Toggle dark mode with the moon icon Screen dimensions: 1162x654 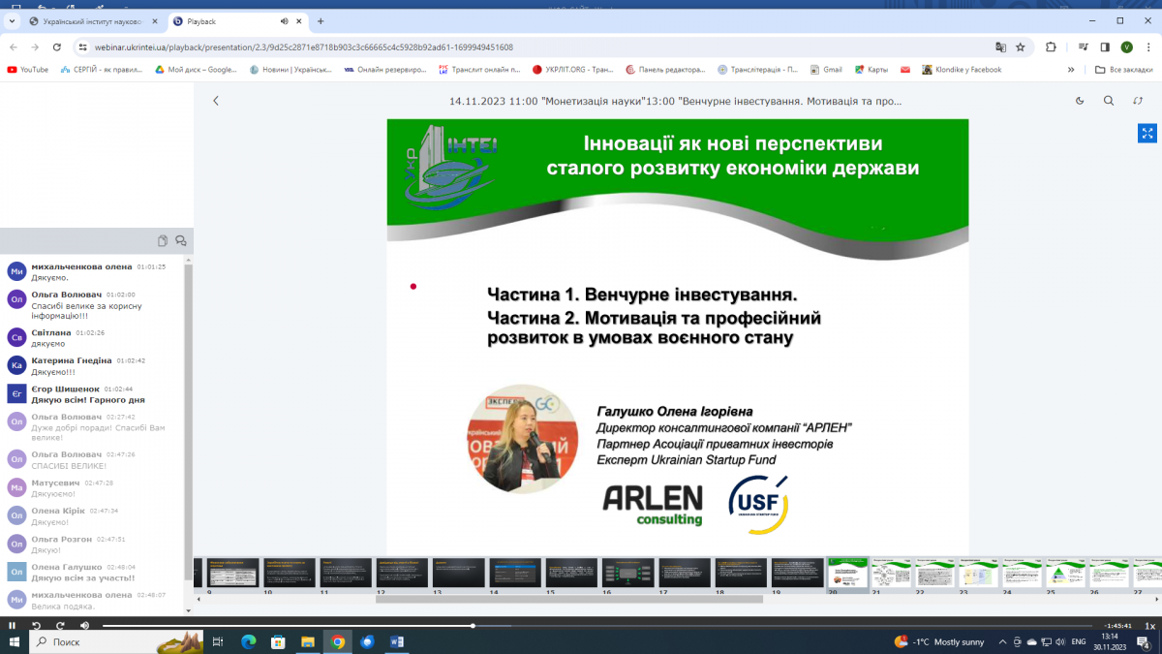1081,101
